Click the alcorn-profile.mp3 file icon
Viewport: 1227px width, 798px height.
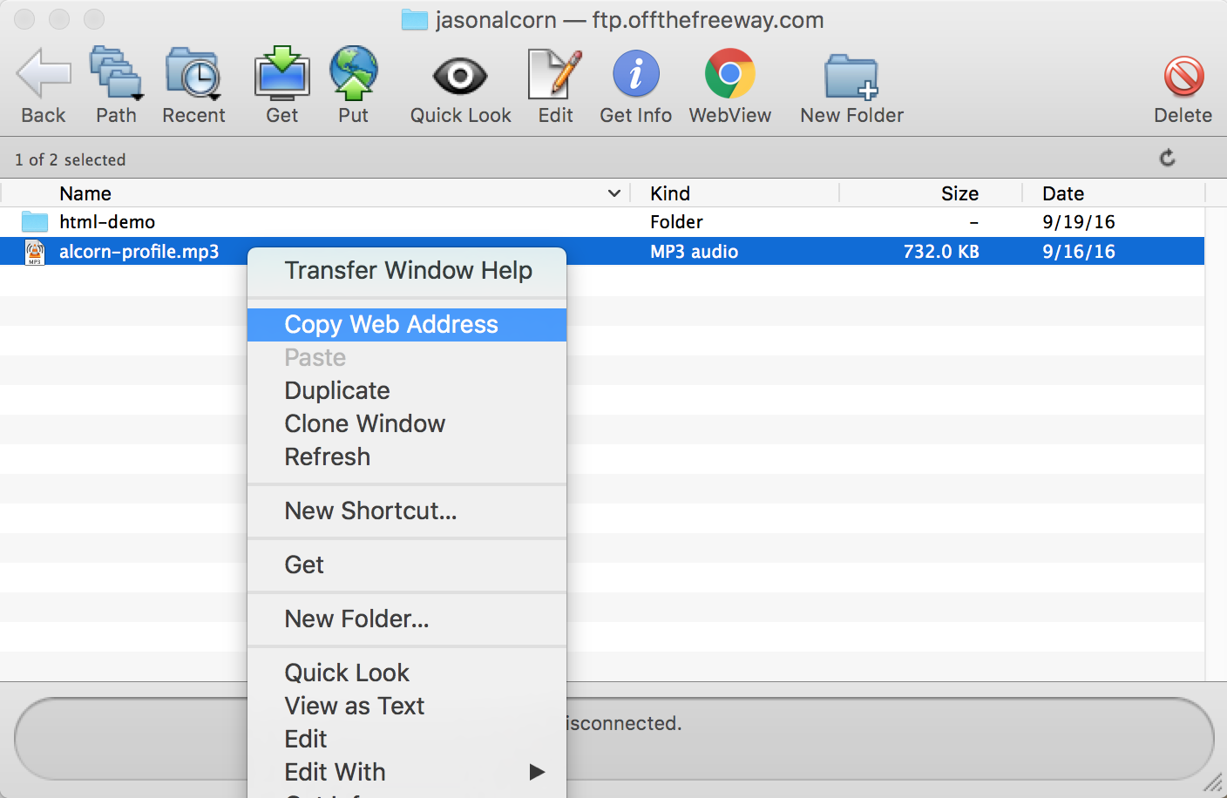[x=35, y=252]
